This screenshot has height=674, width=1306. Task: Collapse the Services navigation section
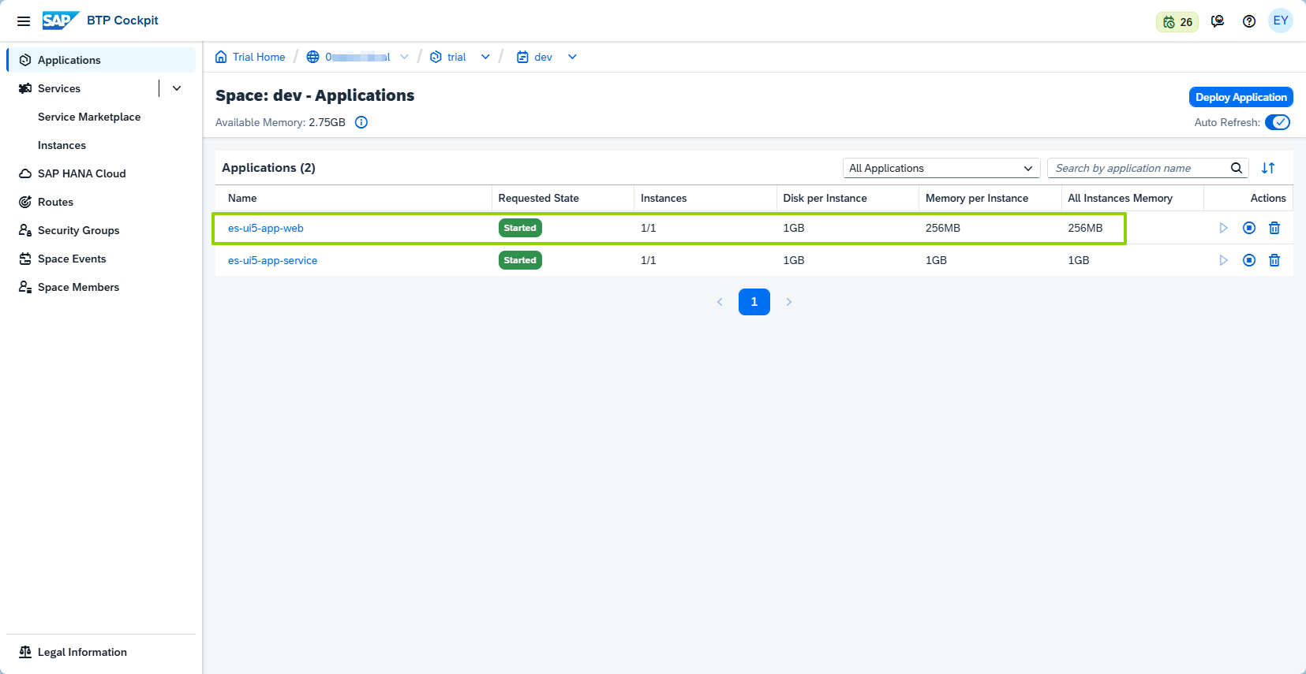click(177, 88)
